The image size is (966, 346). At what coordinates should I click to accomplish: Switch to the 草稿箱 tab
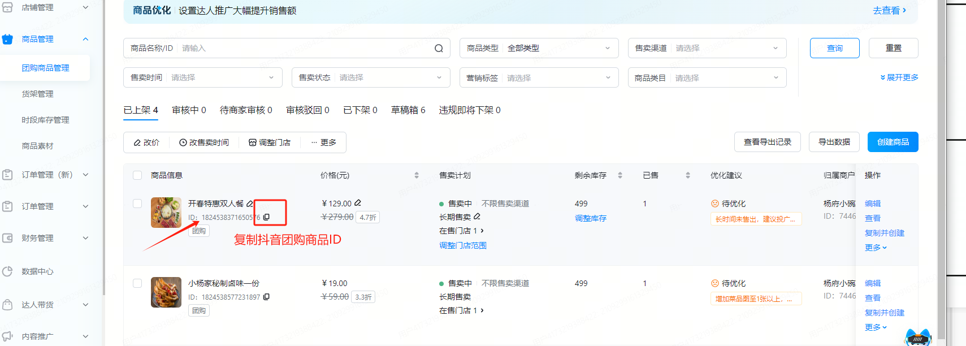[x=408, y=110]
